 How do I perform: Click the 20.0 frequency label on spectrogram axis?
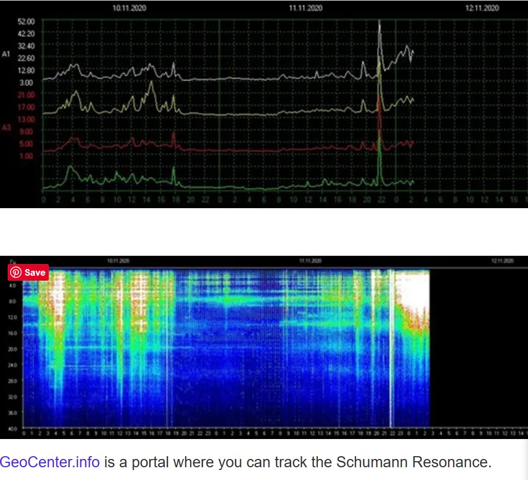click(x=12, y=349)
